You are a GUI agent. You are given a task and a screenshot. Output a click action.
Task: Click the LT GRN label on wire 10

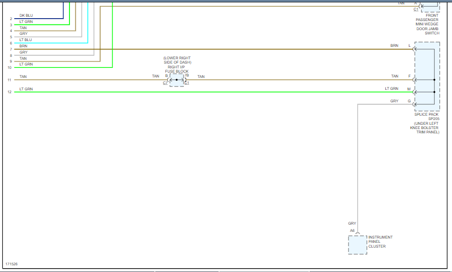pos(26,64)
